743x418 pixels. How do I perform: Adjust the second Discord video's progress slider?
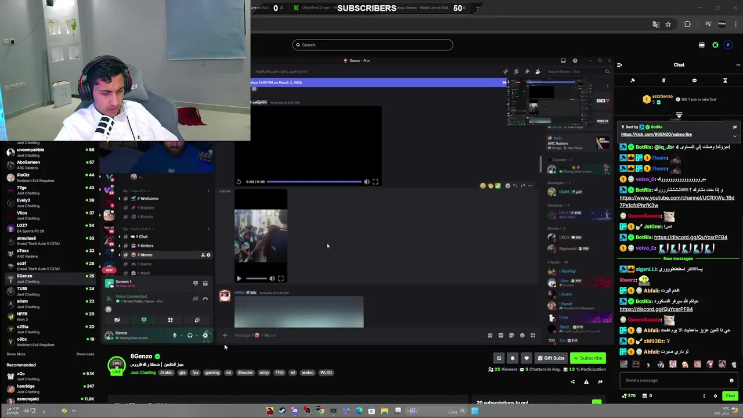(257, 279)
